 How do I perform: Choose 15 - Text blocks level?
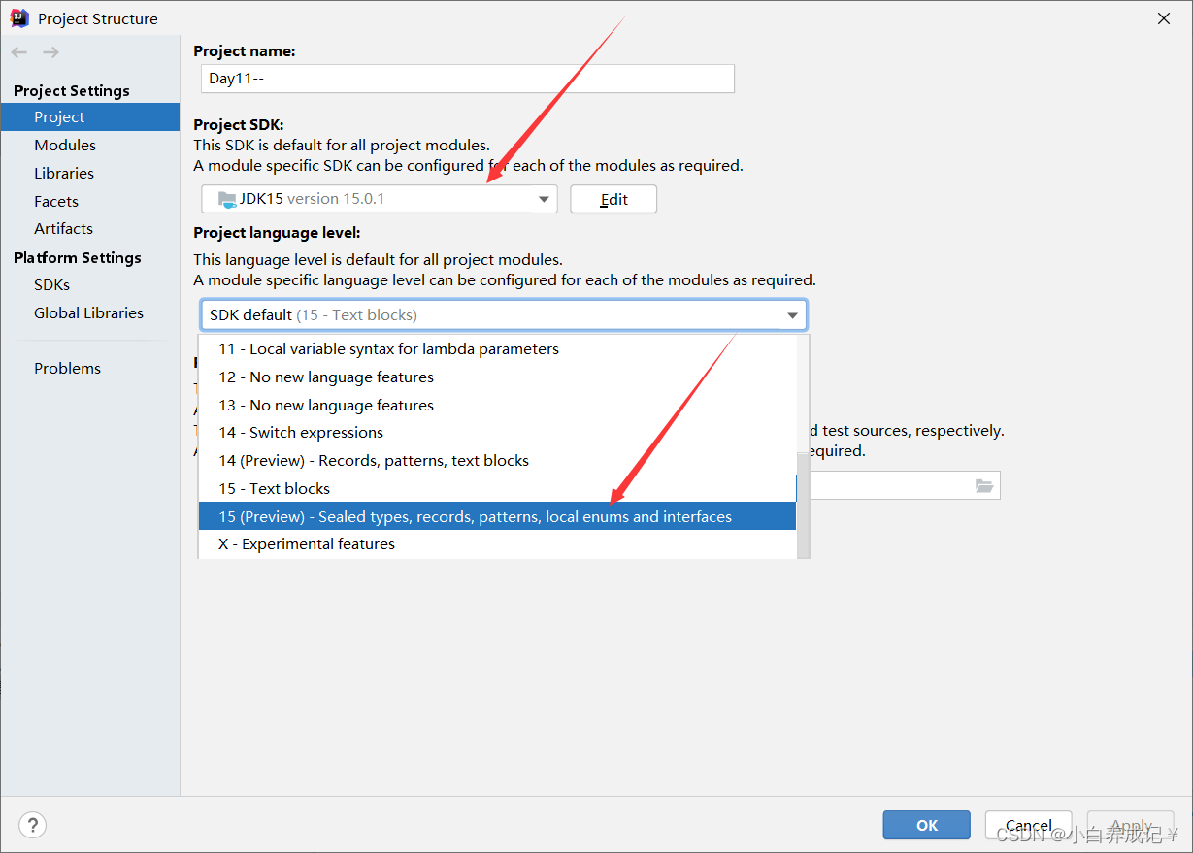[x=497, y=488]
